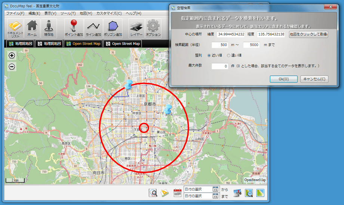Click the 京都市 label on map
The width and height of the screenshot is (344, 205).
[x=150, y=104]
